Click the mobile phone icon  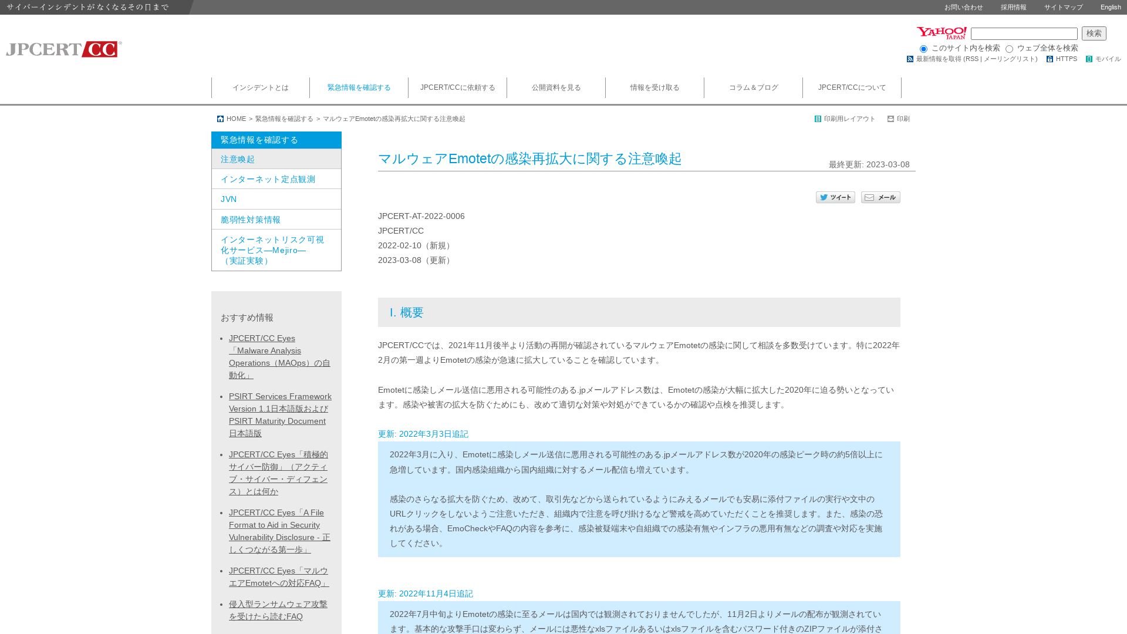point(1089,59)
